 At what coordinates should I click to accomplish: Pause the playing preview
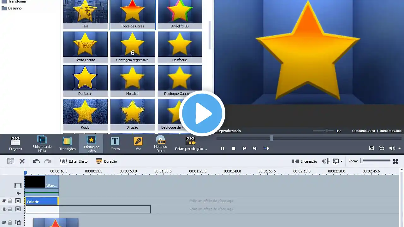(x=222, y=148)
